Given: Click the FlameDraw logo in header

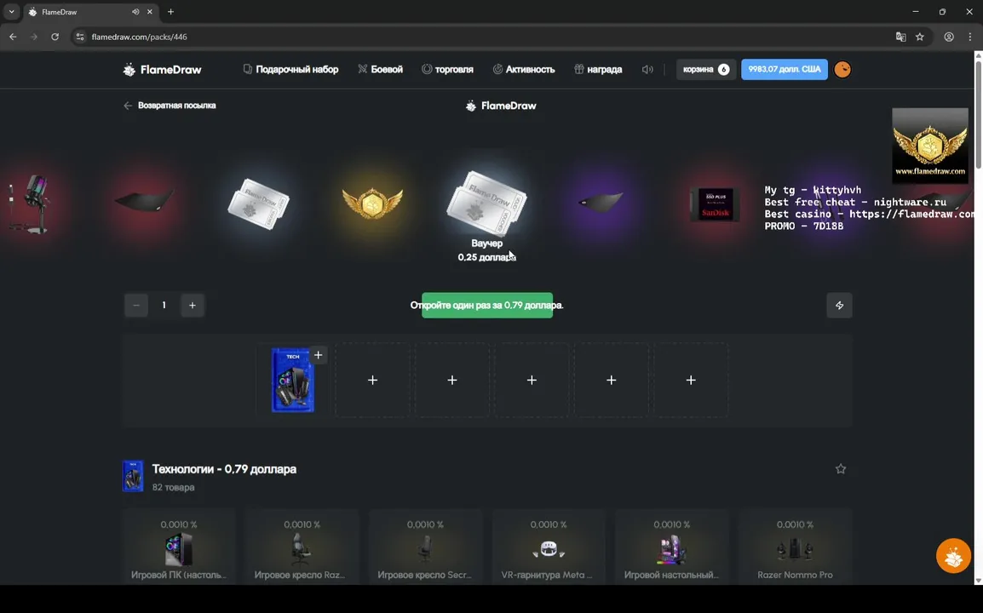Looking at the screenshot, I should [x=163, y=70].
